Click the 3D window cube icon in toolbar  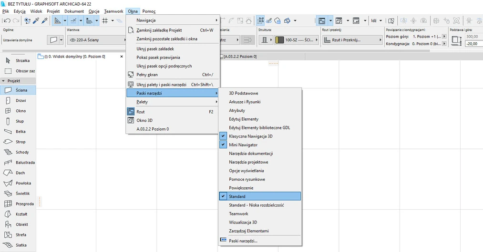[x=339, y=21]
